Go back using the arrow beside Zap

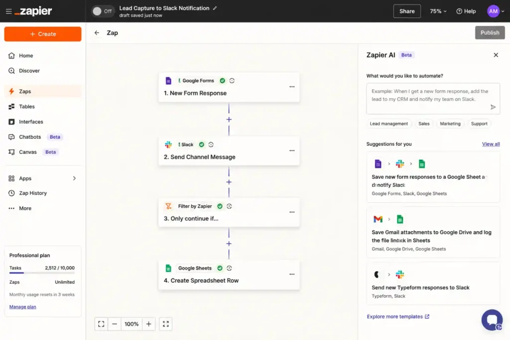97,33
